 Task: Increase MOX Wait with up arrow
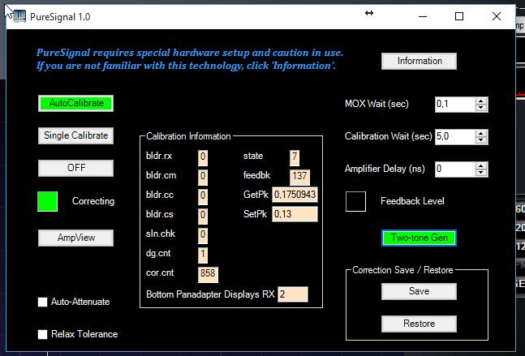[481, 101]
